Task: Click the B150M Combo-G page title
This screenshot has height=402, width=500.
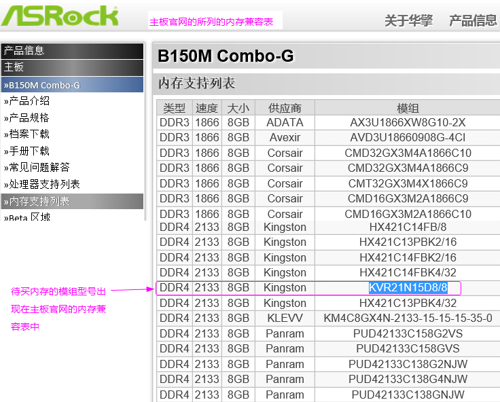Action: (226, 56)
